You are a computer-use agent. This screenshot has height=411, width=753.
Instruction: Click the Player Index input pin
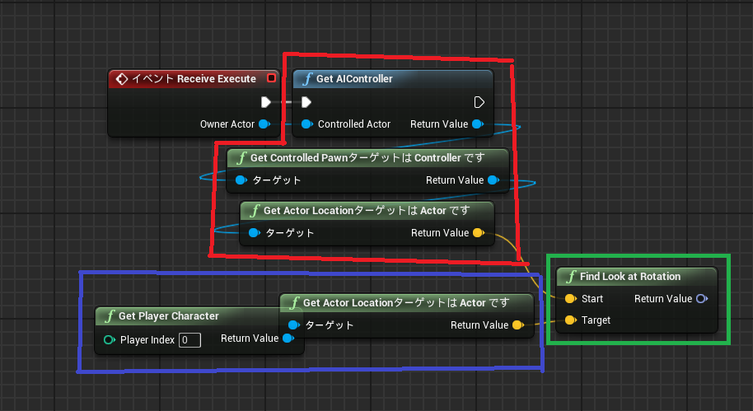pos(110,340)
